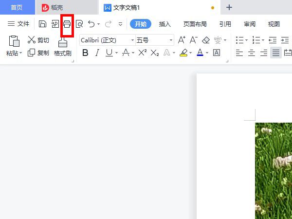
Task: Click the Print icon in quick access toolbar
Action: 67,24
